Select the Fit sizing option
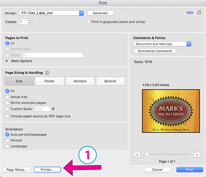The image size is (206, 177). click(7, 91)
